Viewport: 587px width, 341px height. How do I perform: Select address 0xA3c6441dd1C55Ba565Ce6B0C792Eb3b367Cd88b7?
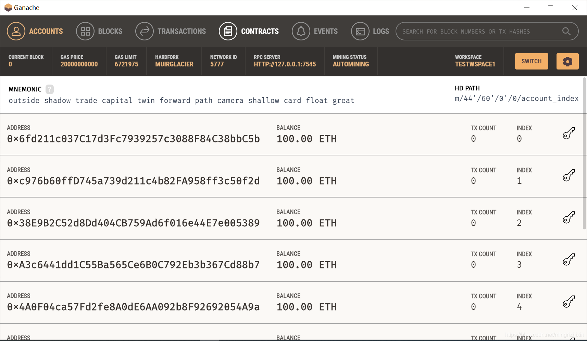point(134,265)
